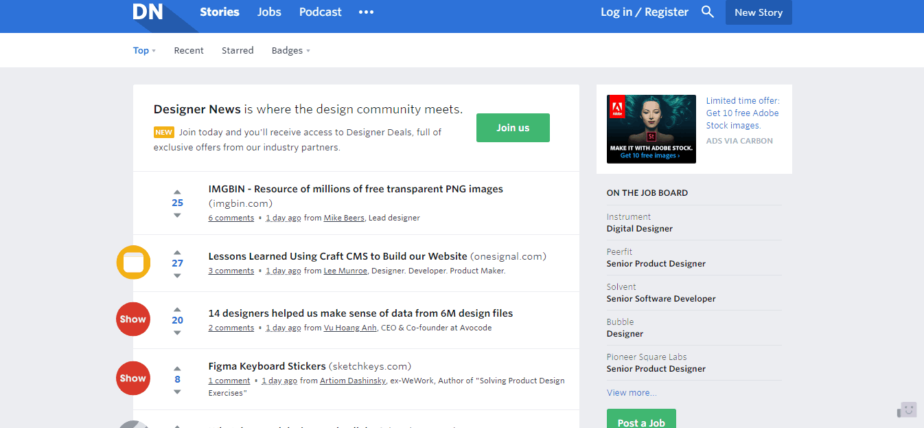Open the Jobs section
This screenshot has height=428, width=924.
[269, 12]
